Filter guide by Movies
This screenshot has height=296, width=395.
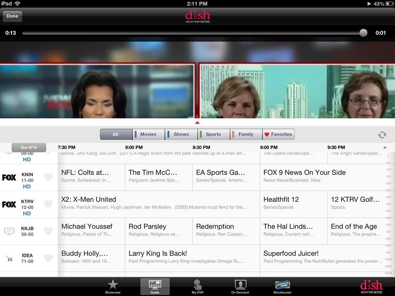[148, 134]
